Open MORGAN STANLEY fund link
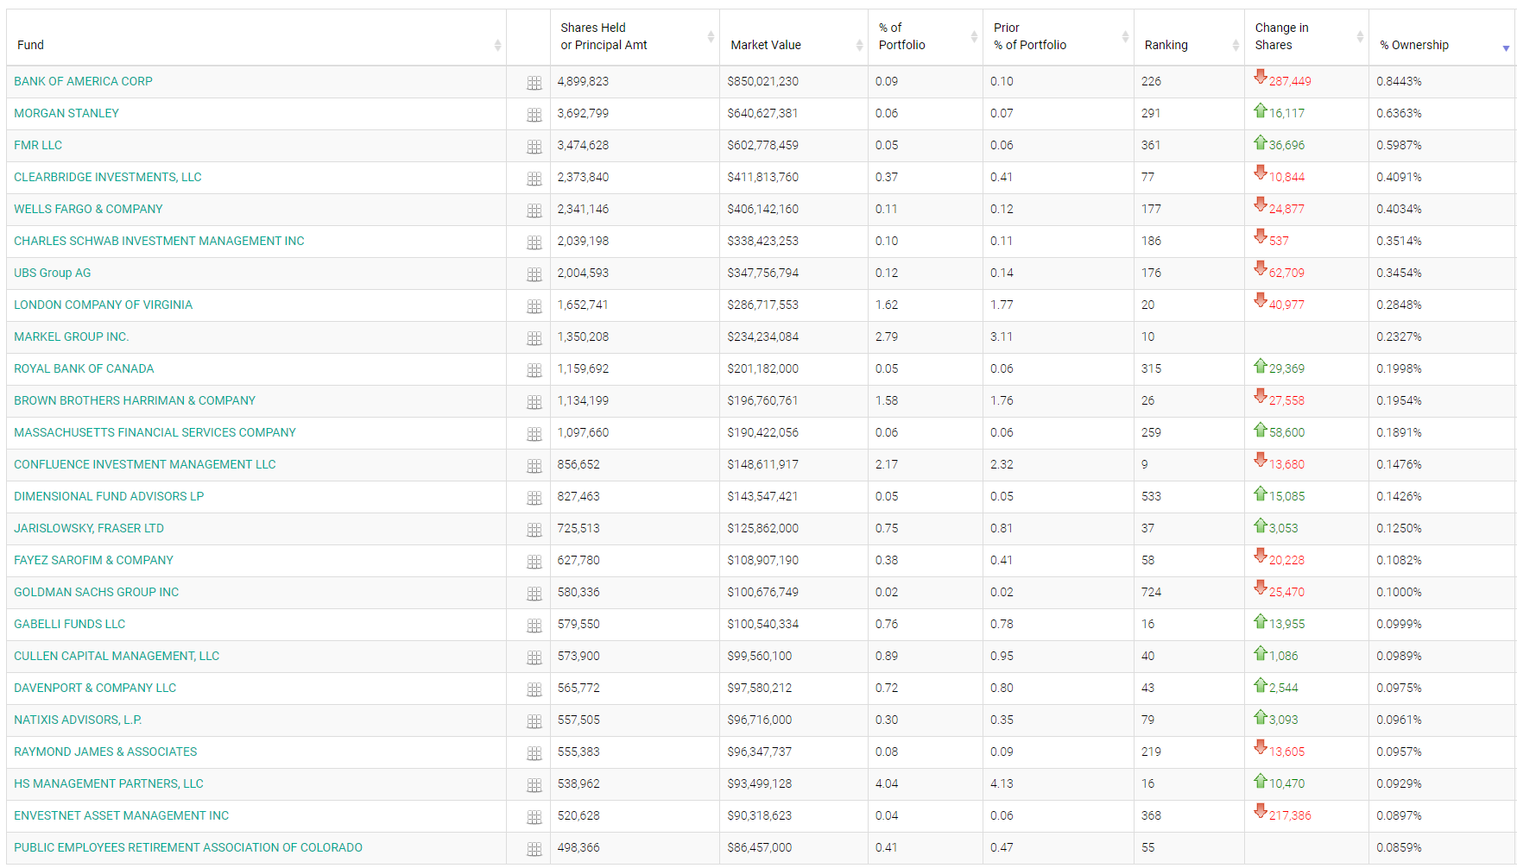This screenshot has height=868, width=1517. click(66, 113)
